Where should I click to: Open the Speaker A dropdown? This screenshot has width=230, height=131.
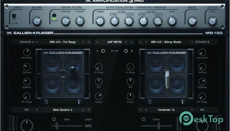point(37,42)
